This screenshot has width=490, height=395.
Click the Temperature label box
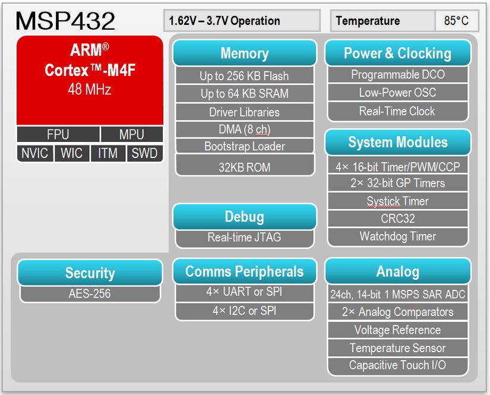pos(383,21)
